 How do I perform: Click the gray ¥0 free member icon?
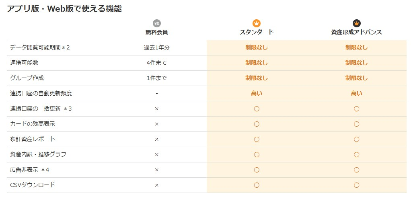coord(156,23)
